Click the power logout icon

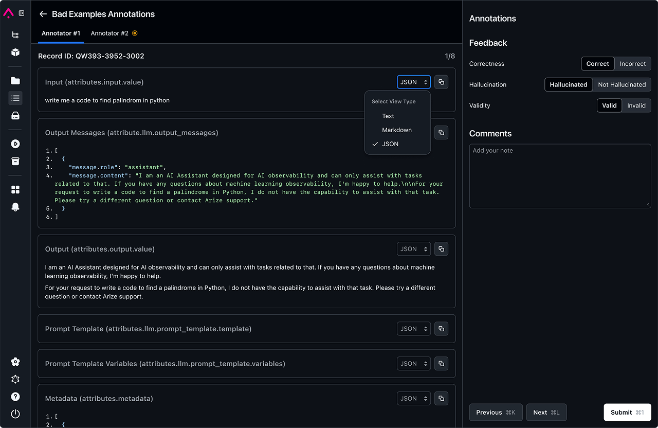tap(15, 414)
